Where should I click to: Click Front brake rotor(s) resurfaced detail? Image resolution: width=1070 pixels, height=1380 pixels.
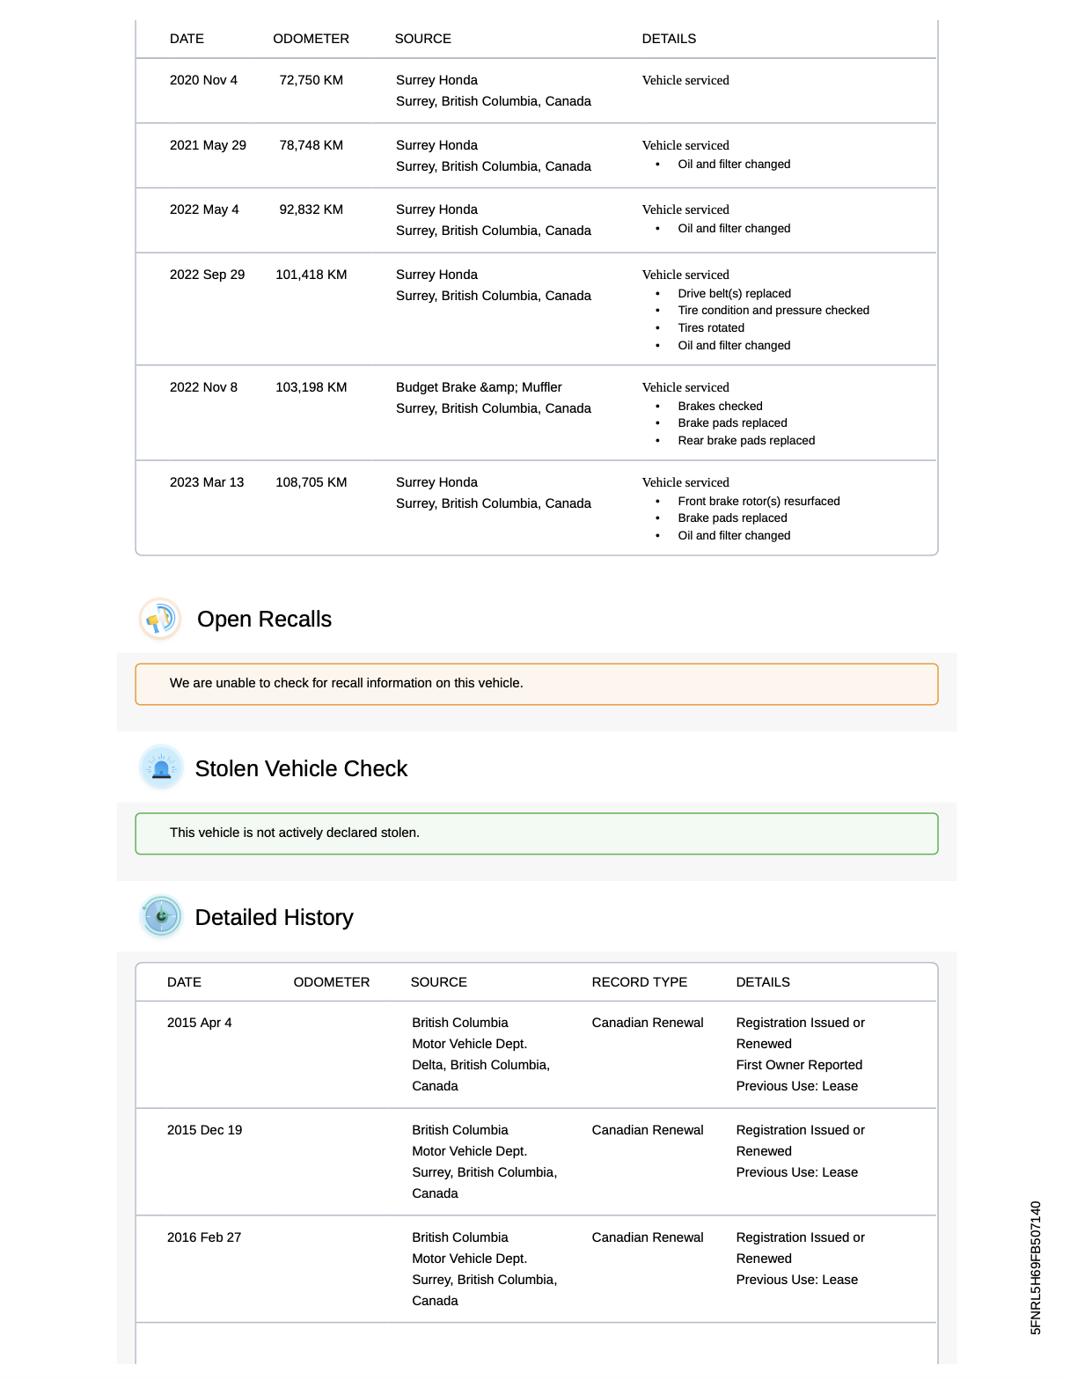tap(759, 502)
